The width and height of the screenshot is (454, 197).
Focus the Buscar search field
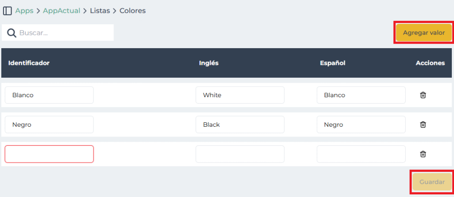point(64,33)
